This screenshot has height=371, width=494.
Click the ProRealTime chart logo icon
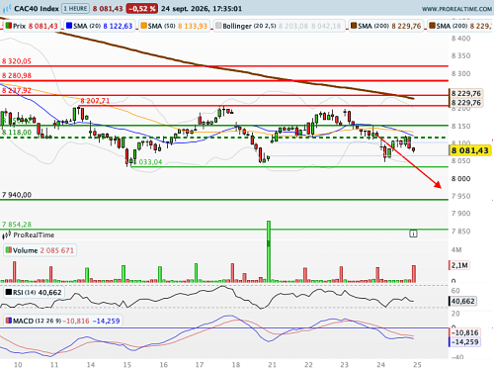pyautogui.click(x=7, y=8)
